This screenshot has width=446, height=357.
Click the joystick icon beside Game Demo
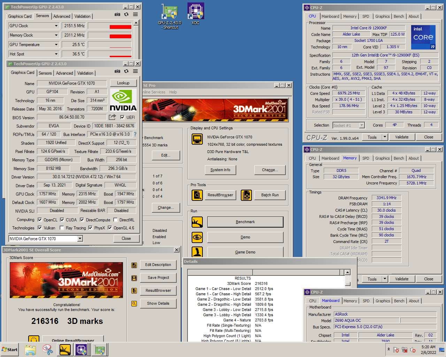point(197,252)
